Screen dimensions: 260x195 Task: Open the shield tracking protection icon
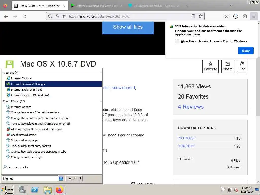click(x=50, y=16)
